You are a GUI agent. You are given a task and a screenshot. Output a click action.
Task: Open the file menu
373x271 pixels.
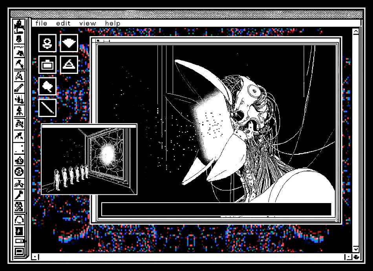pos(41,23)
